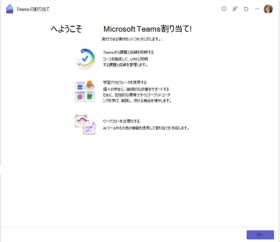280x242 pixels.
Task: Click the learning accelerators tiles illustration
Action: pos(85,91)
